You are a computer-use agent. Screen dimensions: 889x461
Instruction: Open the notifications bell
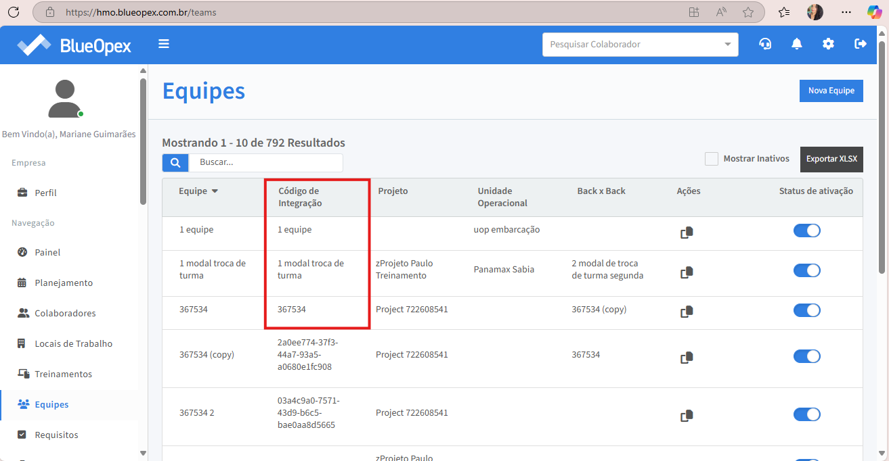pyautogui.click(x=797, y=44)
